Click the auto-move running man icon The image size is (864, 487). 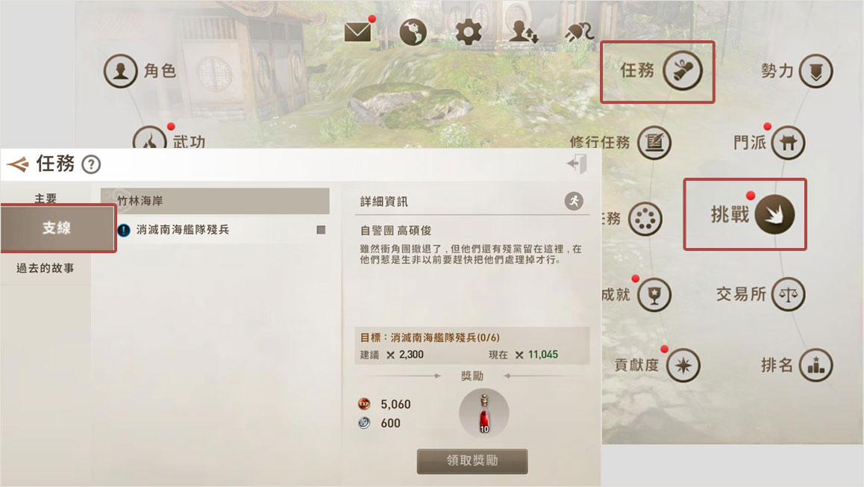(574, 201)
